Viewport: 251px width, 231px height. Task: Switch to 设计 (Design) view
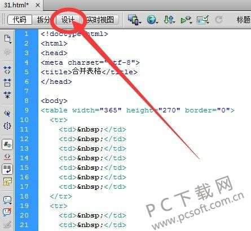68,20
